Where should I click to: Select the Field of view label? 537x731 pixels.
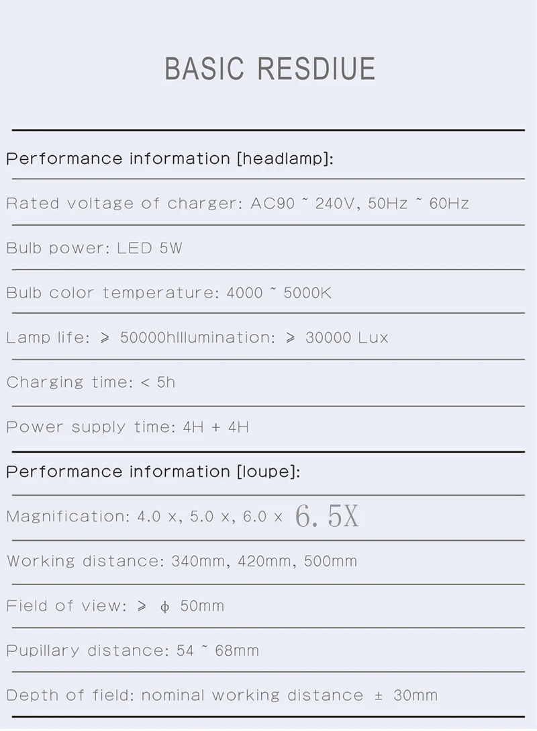[x=66, y=606]
